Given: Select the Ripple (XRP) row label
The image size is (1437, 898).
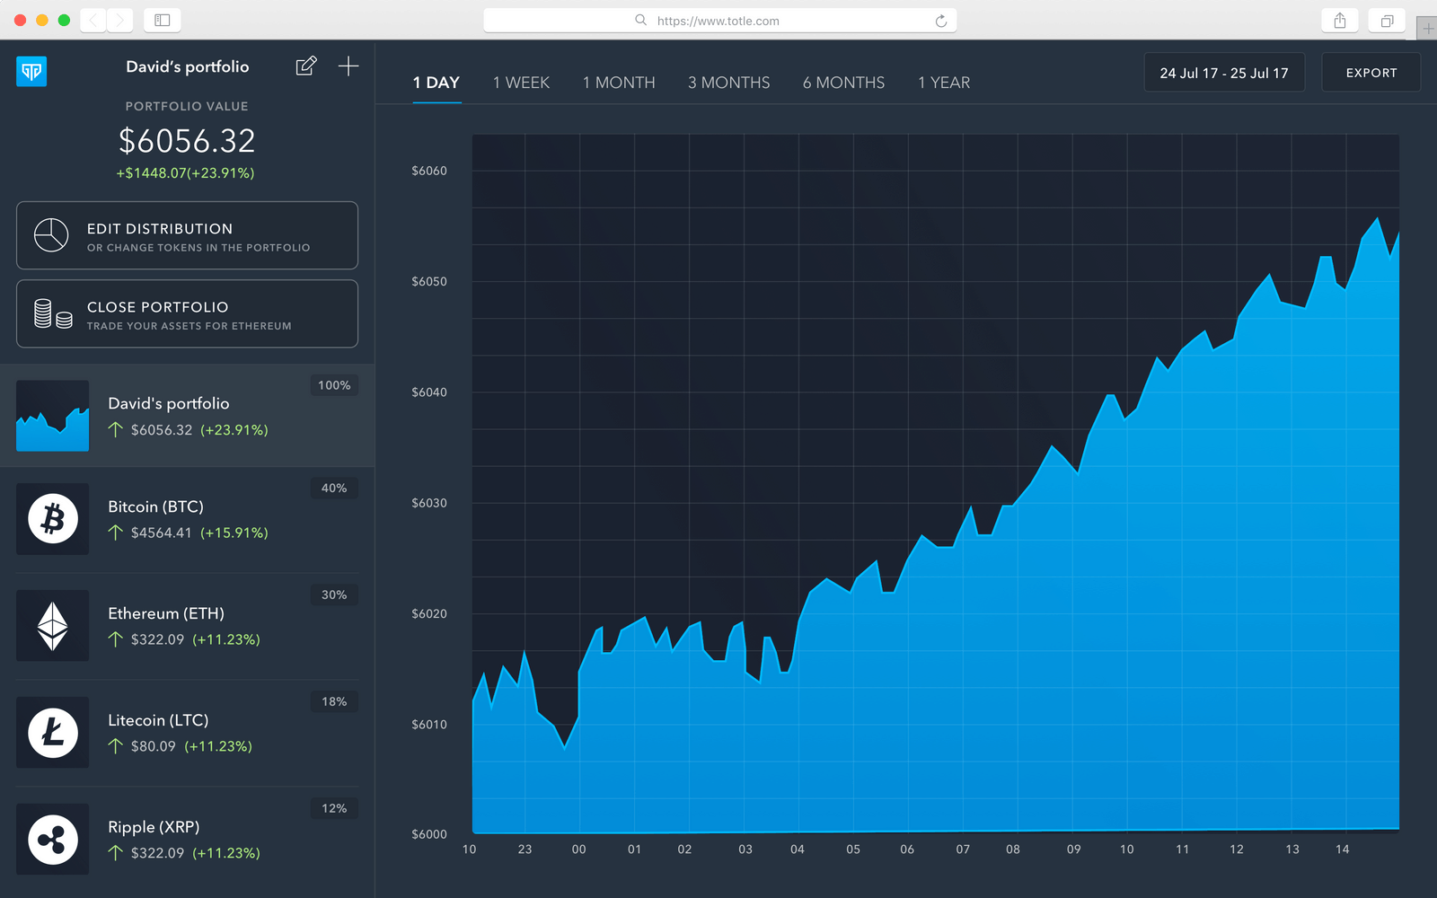Looking at the screenshot, I should click(154, 827).
